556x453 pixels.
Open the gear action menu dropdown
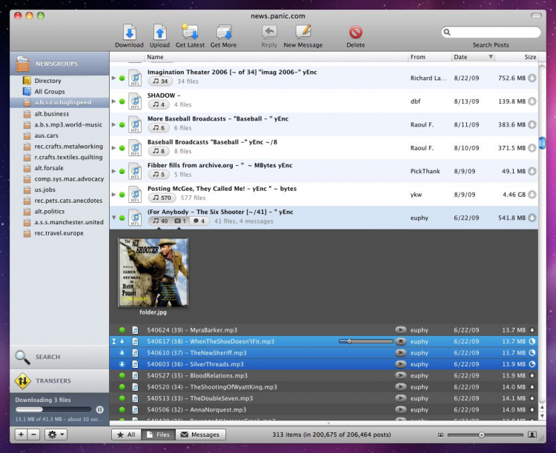point(56,434)
